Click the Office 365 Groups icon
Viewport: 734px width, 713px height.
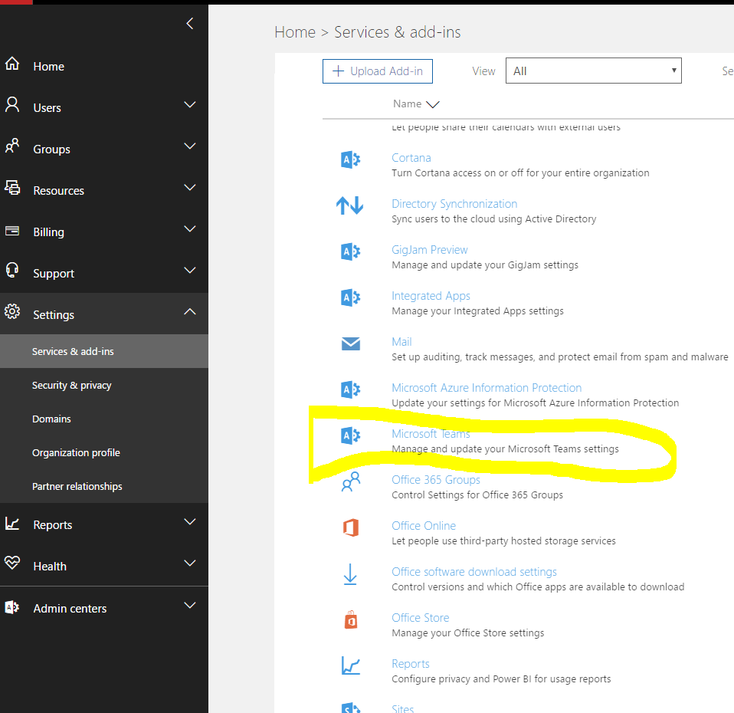[351, 481]
